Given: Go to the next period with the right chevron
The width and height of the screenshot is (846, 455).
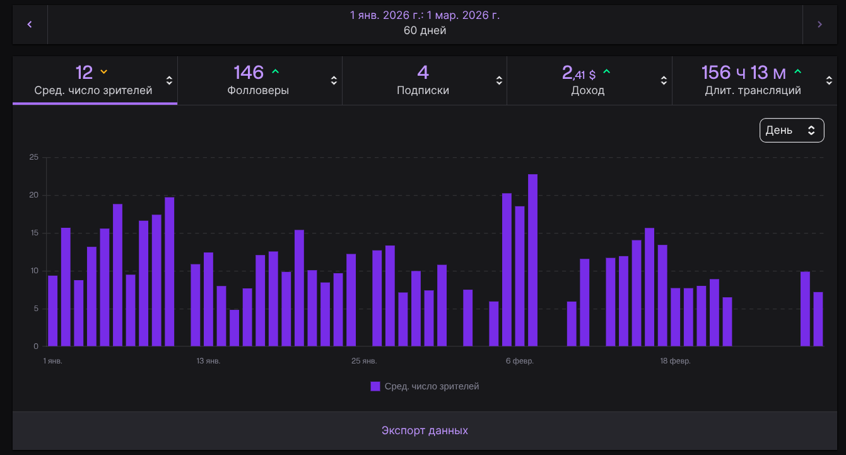Looking at the screenshot, I should tap(820, 25).
